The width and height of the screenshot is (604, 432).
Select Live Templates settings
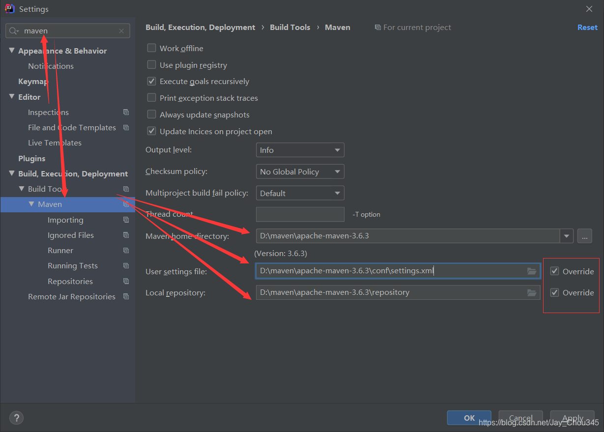pyautogui.click(x=55, y=143)
